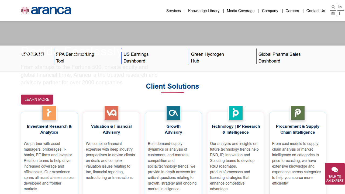Open Aranca's LinkedIn page icon
345x194 pixels.
tap(340, 7)
